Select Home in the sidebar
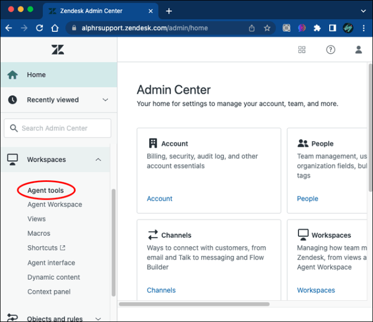Screen dimensions: 373x322 (x=59, y=75)
